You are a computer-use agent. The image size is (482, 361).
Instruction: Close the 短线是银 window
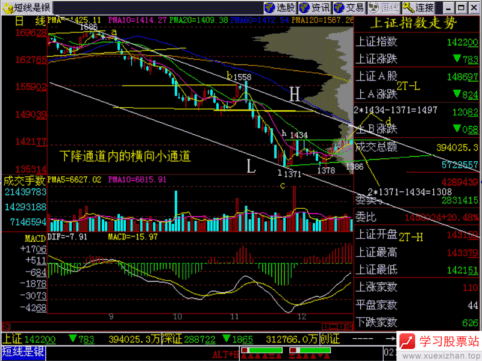click(474, 8)
